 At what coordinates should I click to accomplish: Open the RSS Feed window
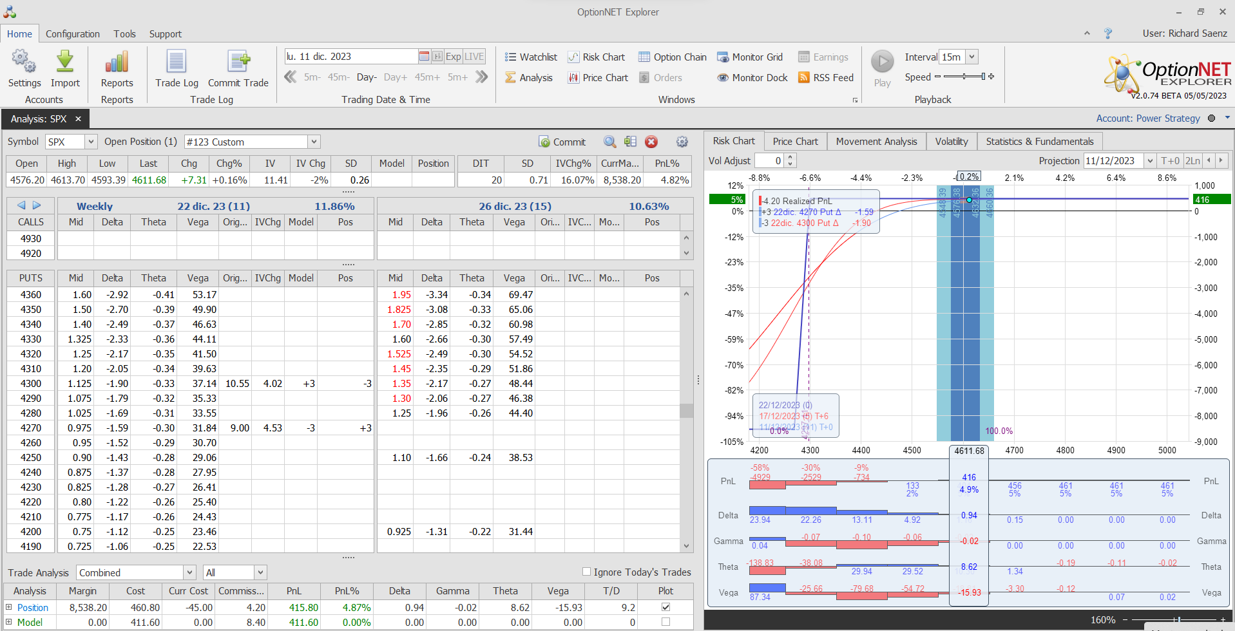[825, 78]
